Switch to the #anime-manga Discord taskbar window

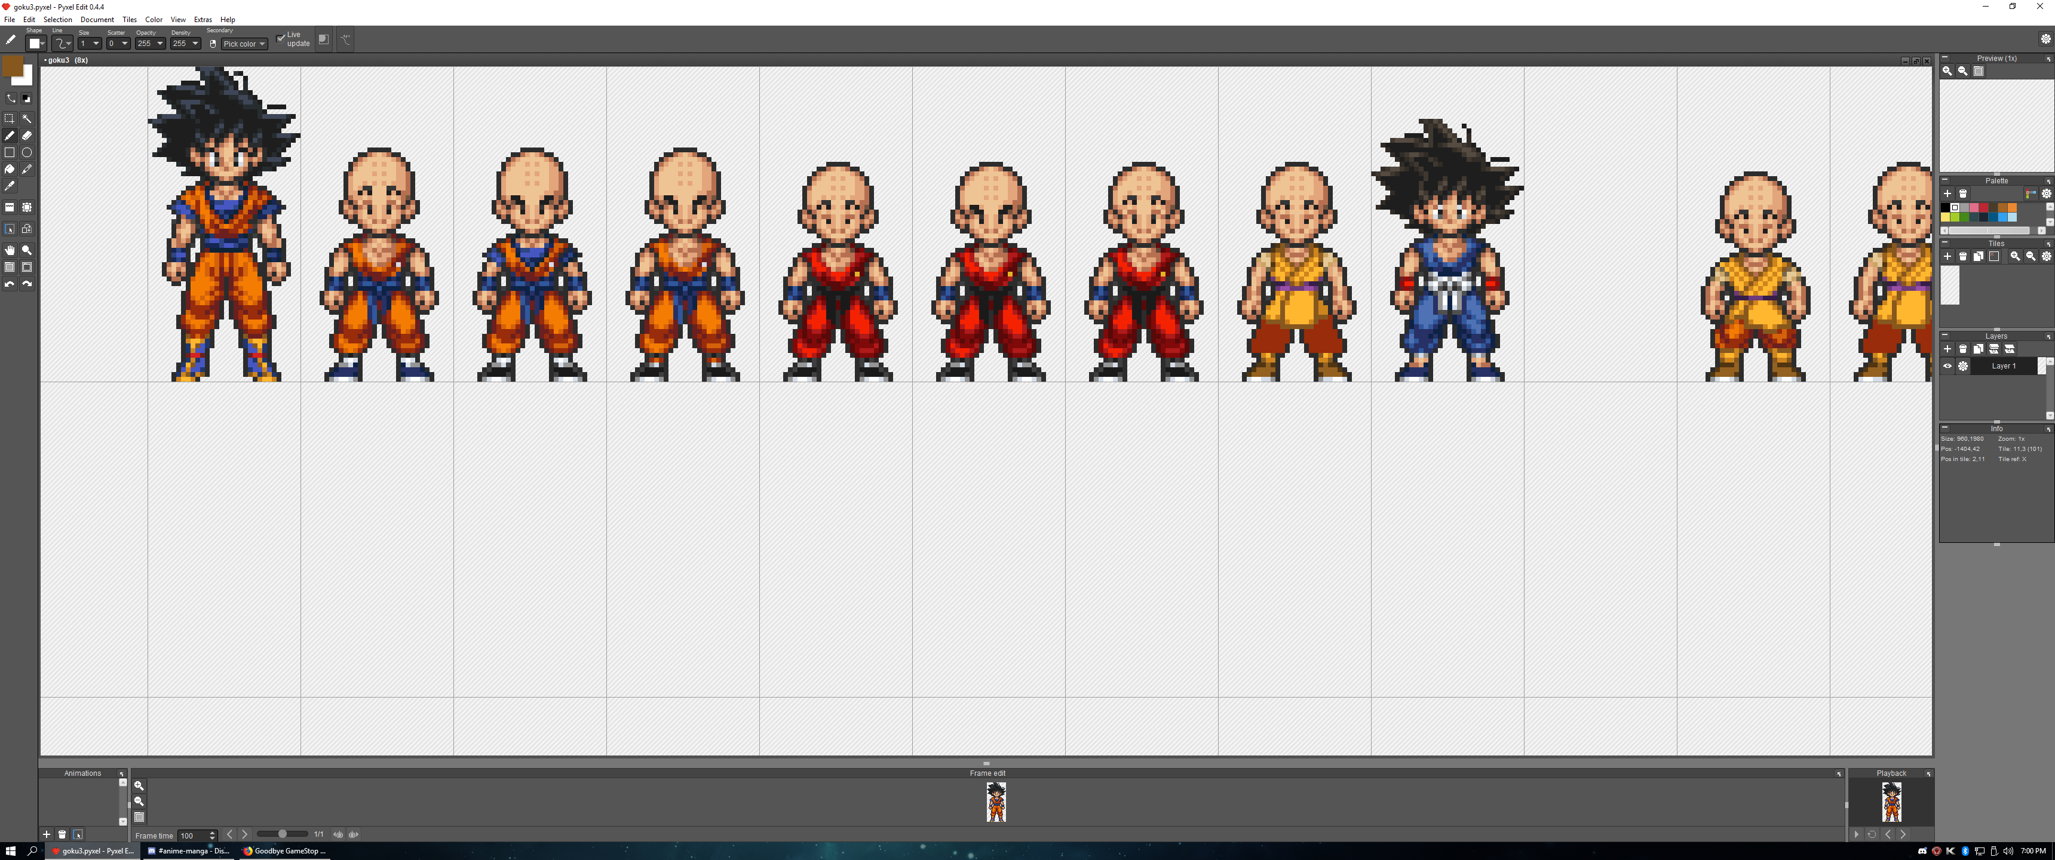coord(189,851)
